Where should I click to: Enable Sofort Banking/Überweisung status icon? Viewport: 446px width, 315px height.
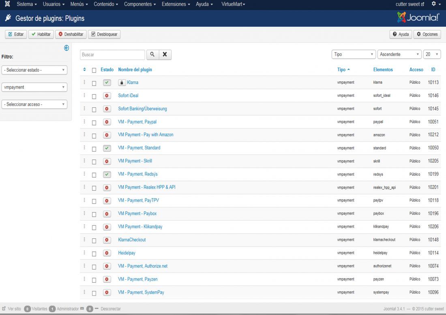tap(107, 109)
